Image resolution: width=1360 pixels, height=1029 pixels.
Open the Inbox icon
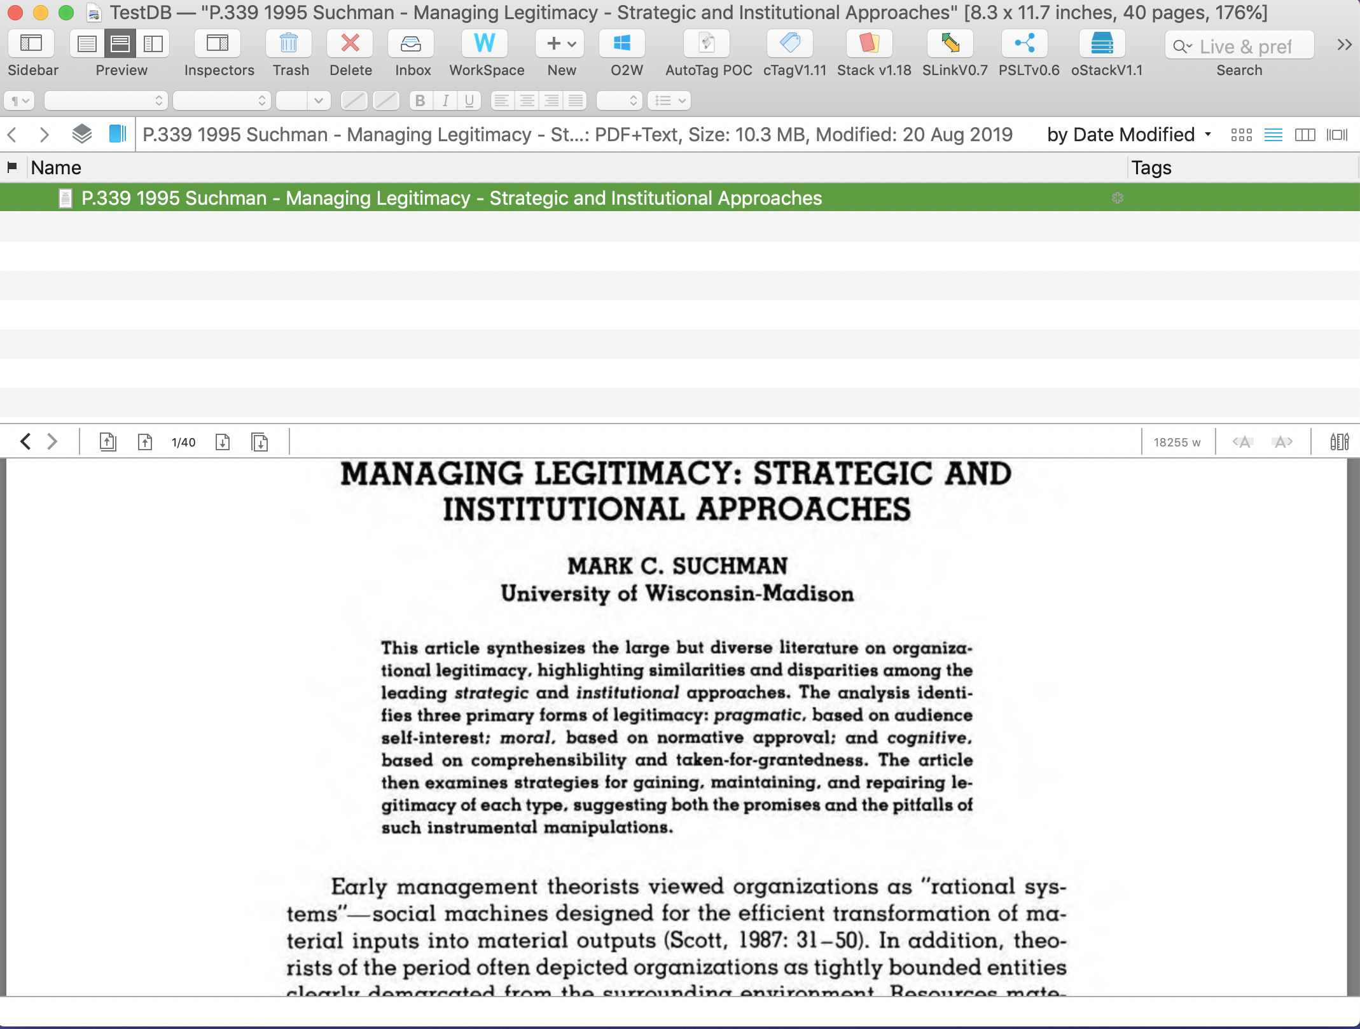pos(412,44)
